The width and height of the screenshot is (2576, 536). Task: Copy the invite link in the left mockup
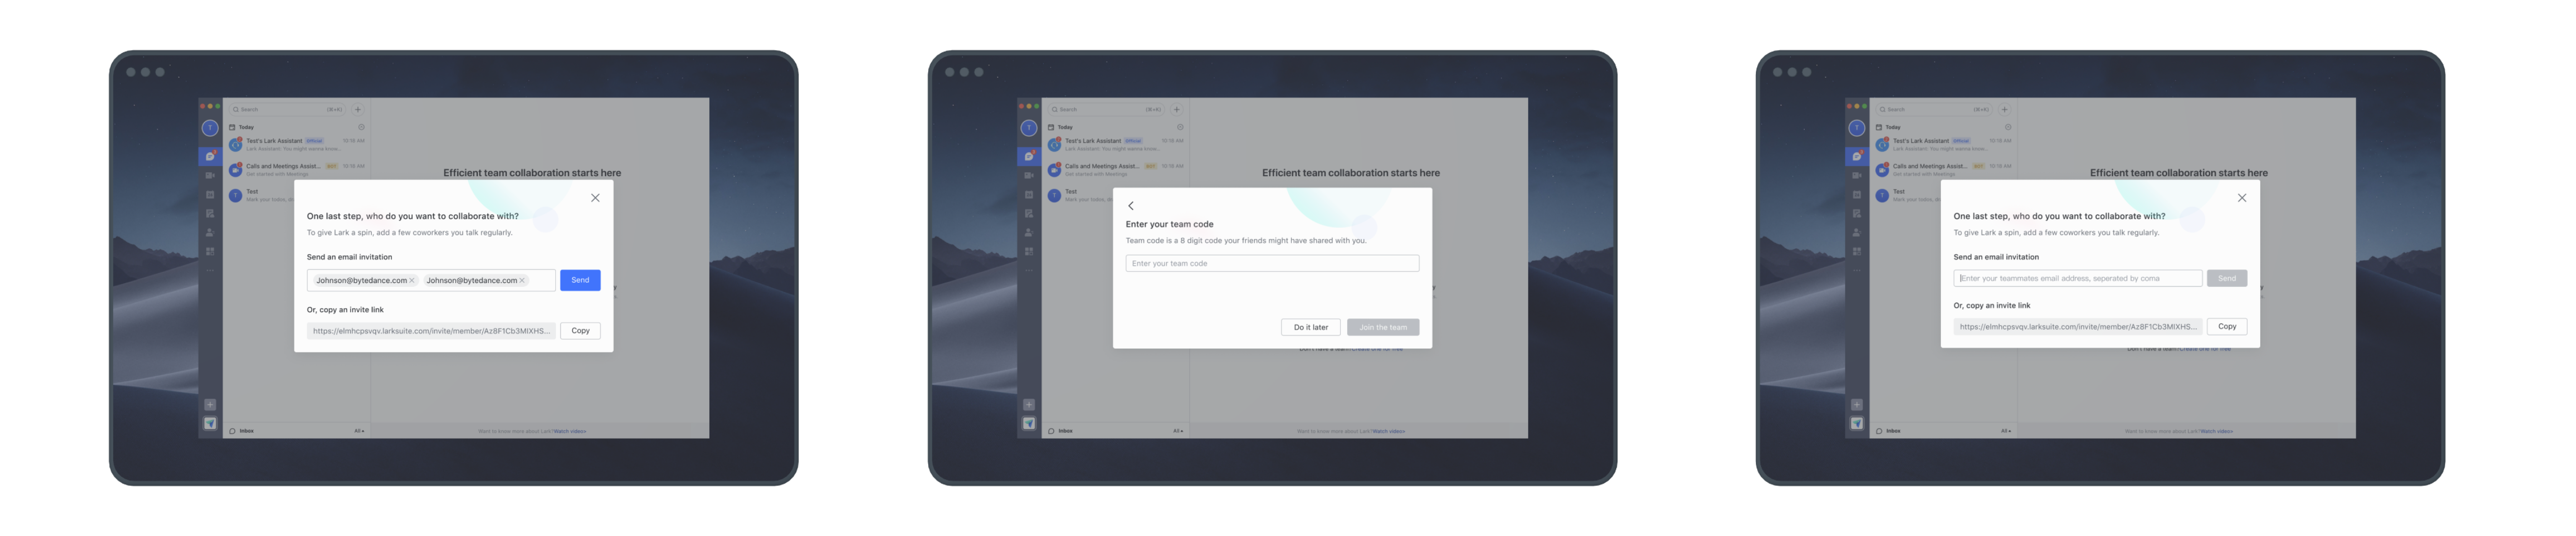580,330
